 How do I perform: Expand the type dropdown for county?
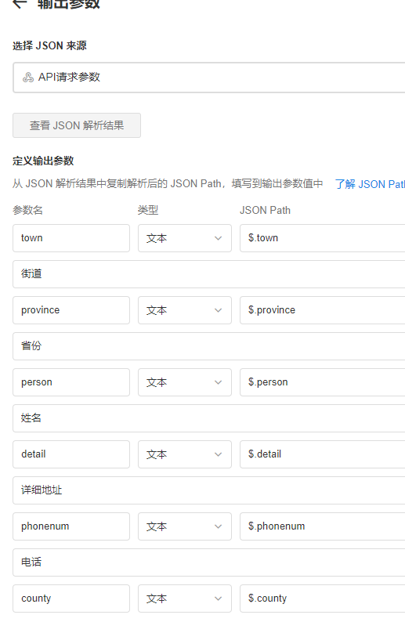[184, 598]
